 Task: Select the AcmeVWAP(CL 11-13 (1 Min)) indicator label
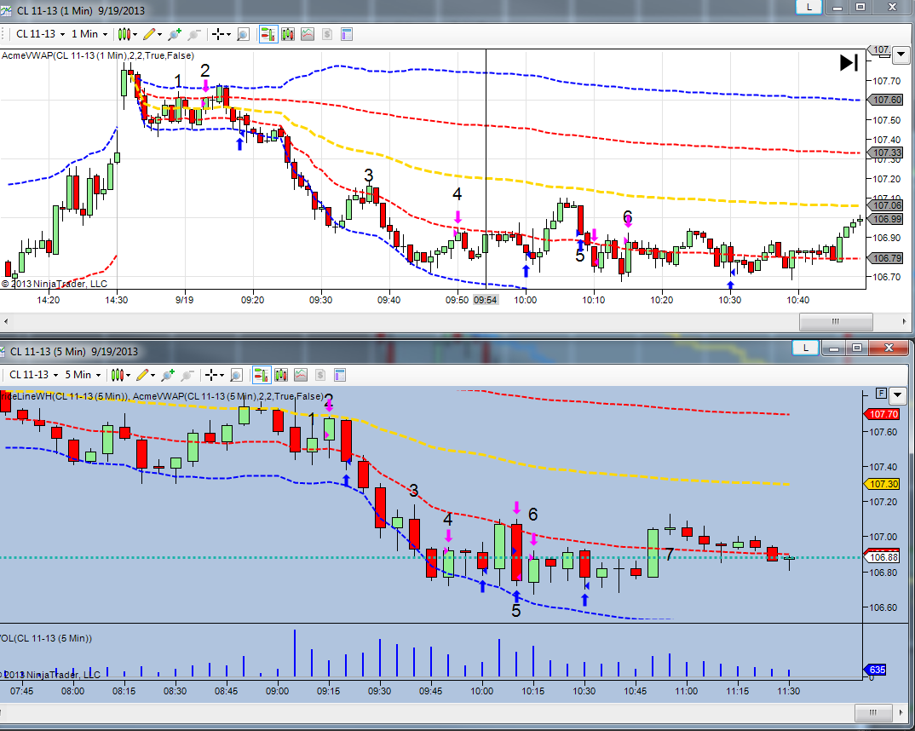97,55
